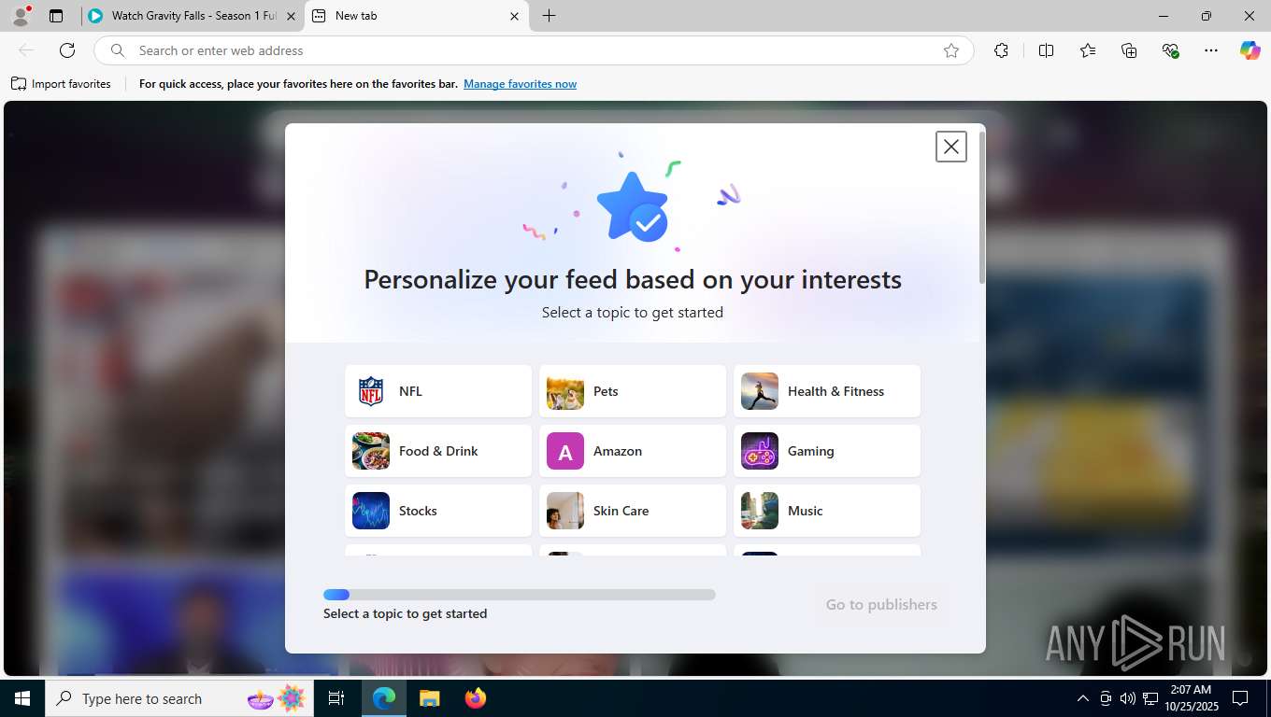
Task: Show hidden system tray icons
Action: (x=1082, y=698)
